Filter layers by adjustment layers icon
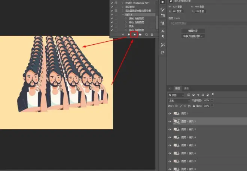Screen dimensions: 247x171 pyautogui.click(x=193, y=95)
